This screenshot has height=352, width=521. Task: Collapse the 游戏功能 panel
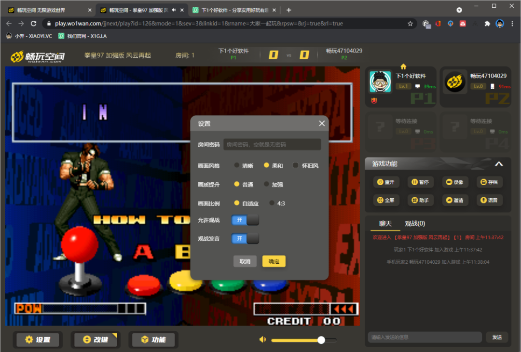(499, 164)
